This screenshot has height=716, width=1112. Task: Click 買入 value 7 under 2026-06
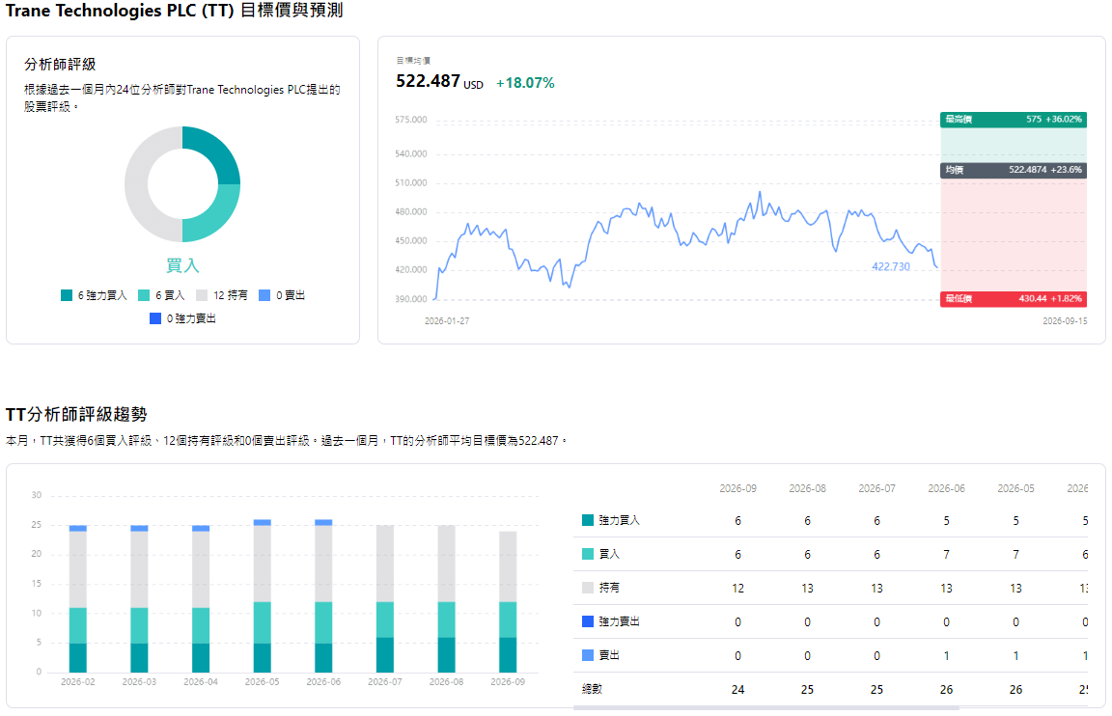point(946,554)
